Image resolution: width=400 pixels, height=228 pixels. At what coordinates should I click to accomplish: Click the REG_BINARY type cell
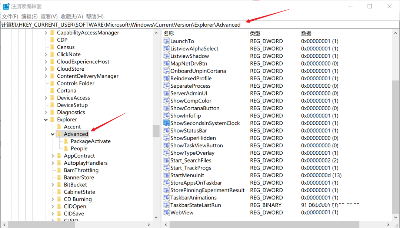(266, 205)
